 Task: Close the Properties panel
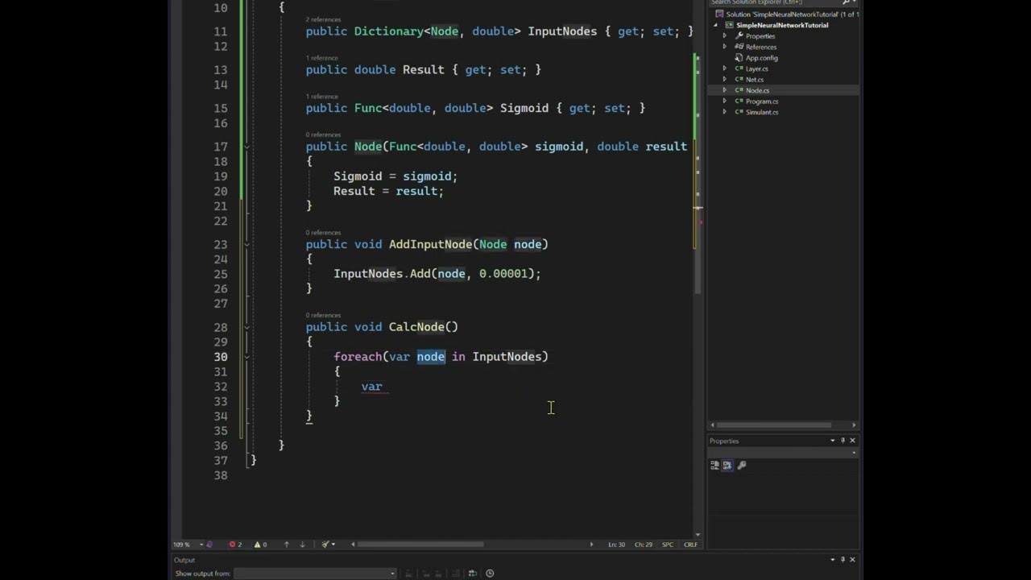[853, 441]
